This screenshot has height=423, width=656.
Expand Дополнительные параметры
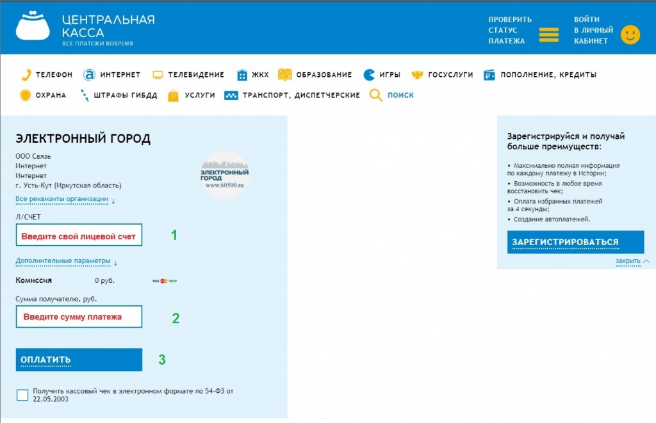[63, 261]
